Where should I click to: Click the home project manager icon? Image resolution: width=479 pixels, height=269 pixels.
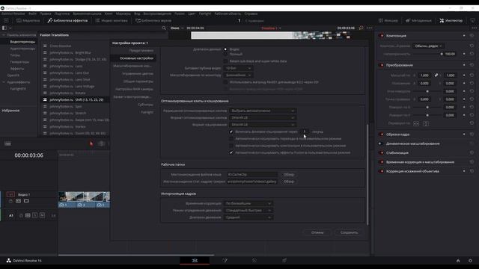(x=458, y=261)
